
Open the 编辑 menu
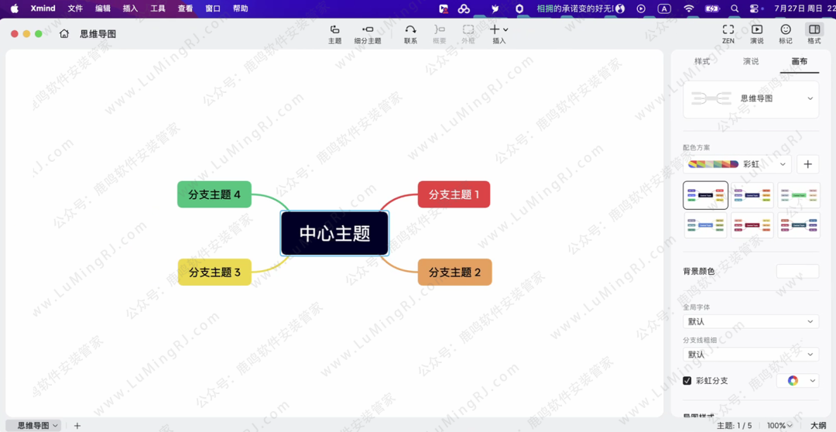click(103, 9)
